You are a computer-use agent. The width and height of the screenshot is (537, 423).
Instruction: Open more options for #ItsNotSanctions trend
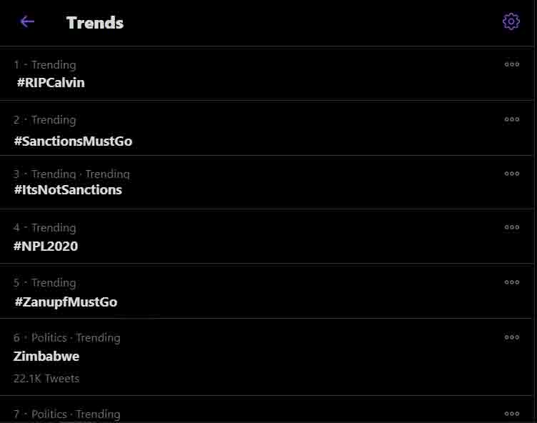(511, 174)
